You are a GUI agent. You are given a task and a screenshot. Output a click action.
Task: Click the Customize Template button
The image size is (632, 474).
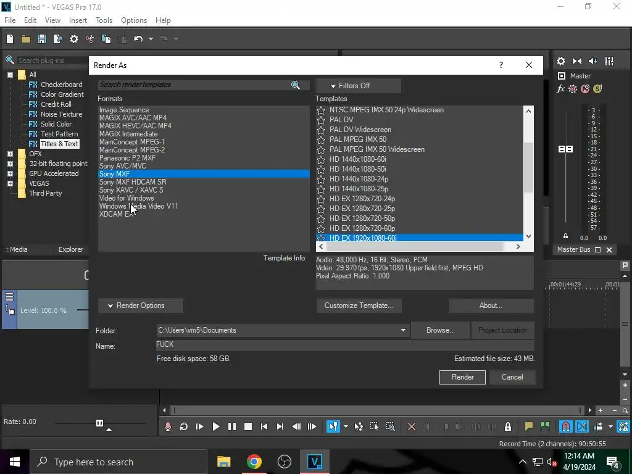(x=359, y=306)
